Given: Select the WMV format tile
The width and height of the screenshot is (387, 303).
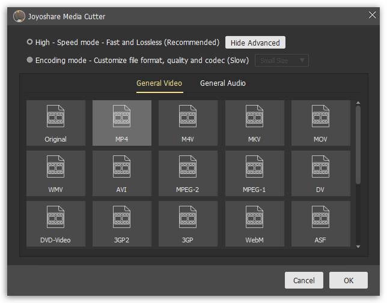Looking at the screenshot, I should [55, 173].
